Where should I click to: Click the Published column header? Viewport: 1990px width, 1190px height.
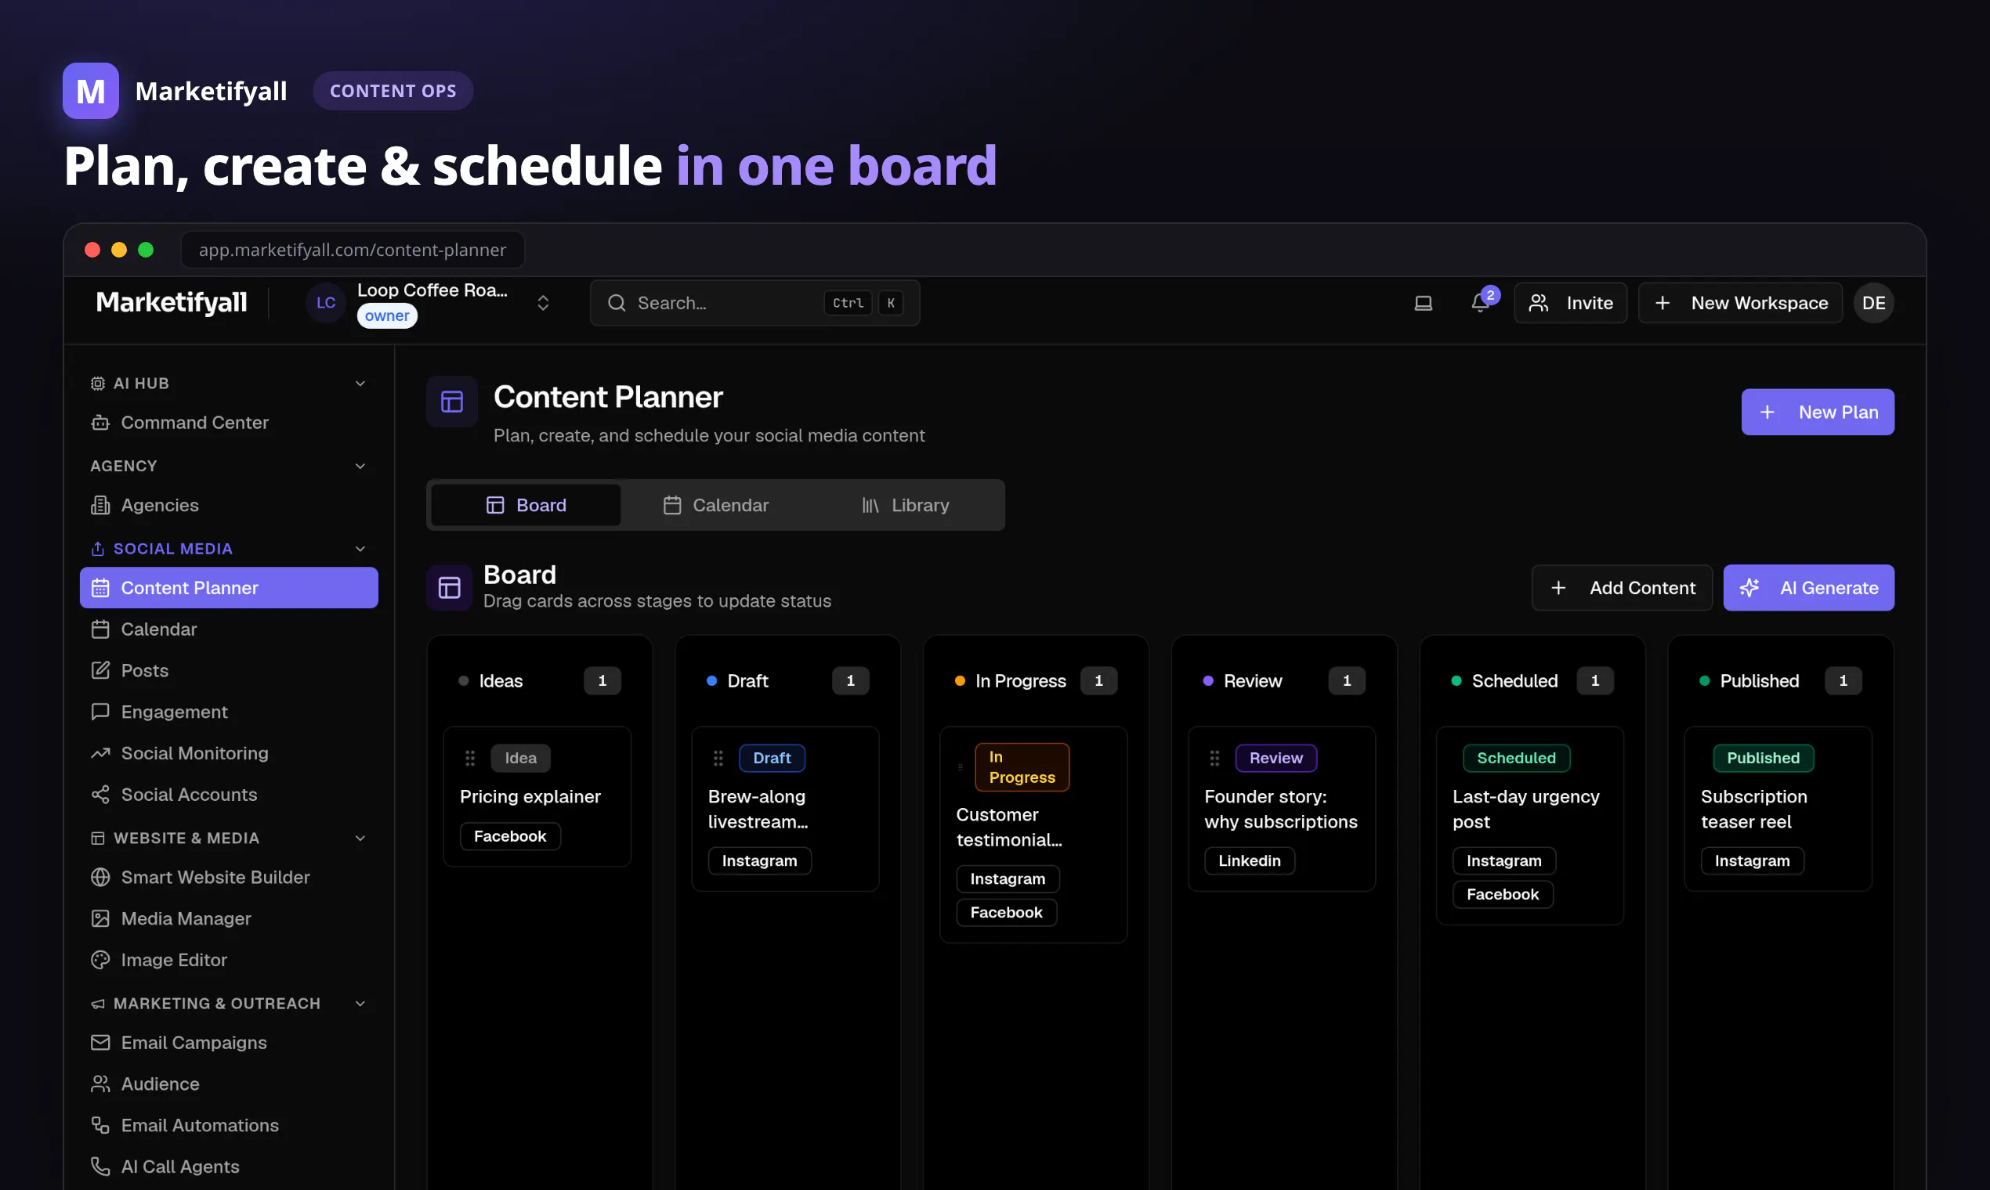pyautogui.click(x=1780, y=681)
